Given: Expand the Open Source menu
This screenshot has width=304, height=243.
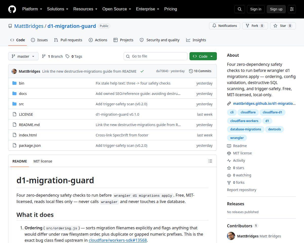Looking at the screenshot, I should (117, 9).
